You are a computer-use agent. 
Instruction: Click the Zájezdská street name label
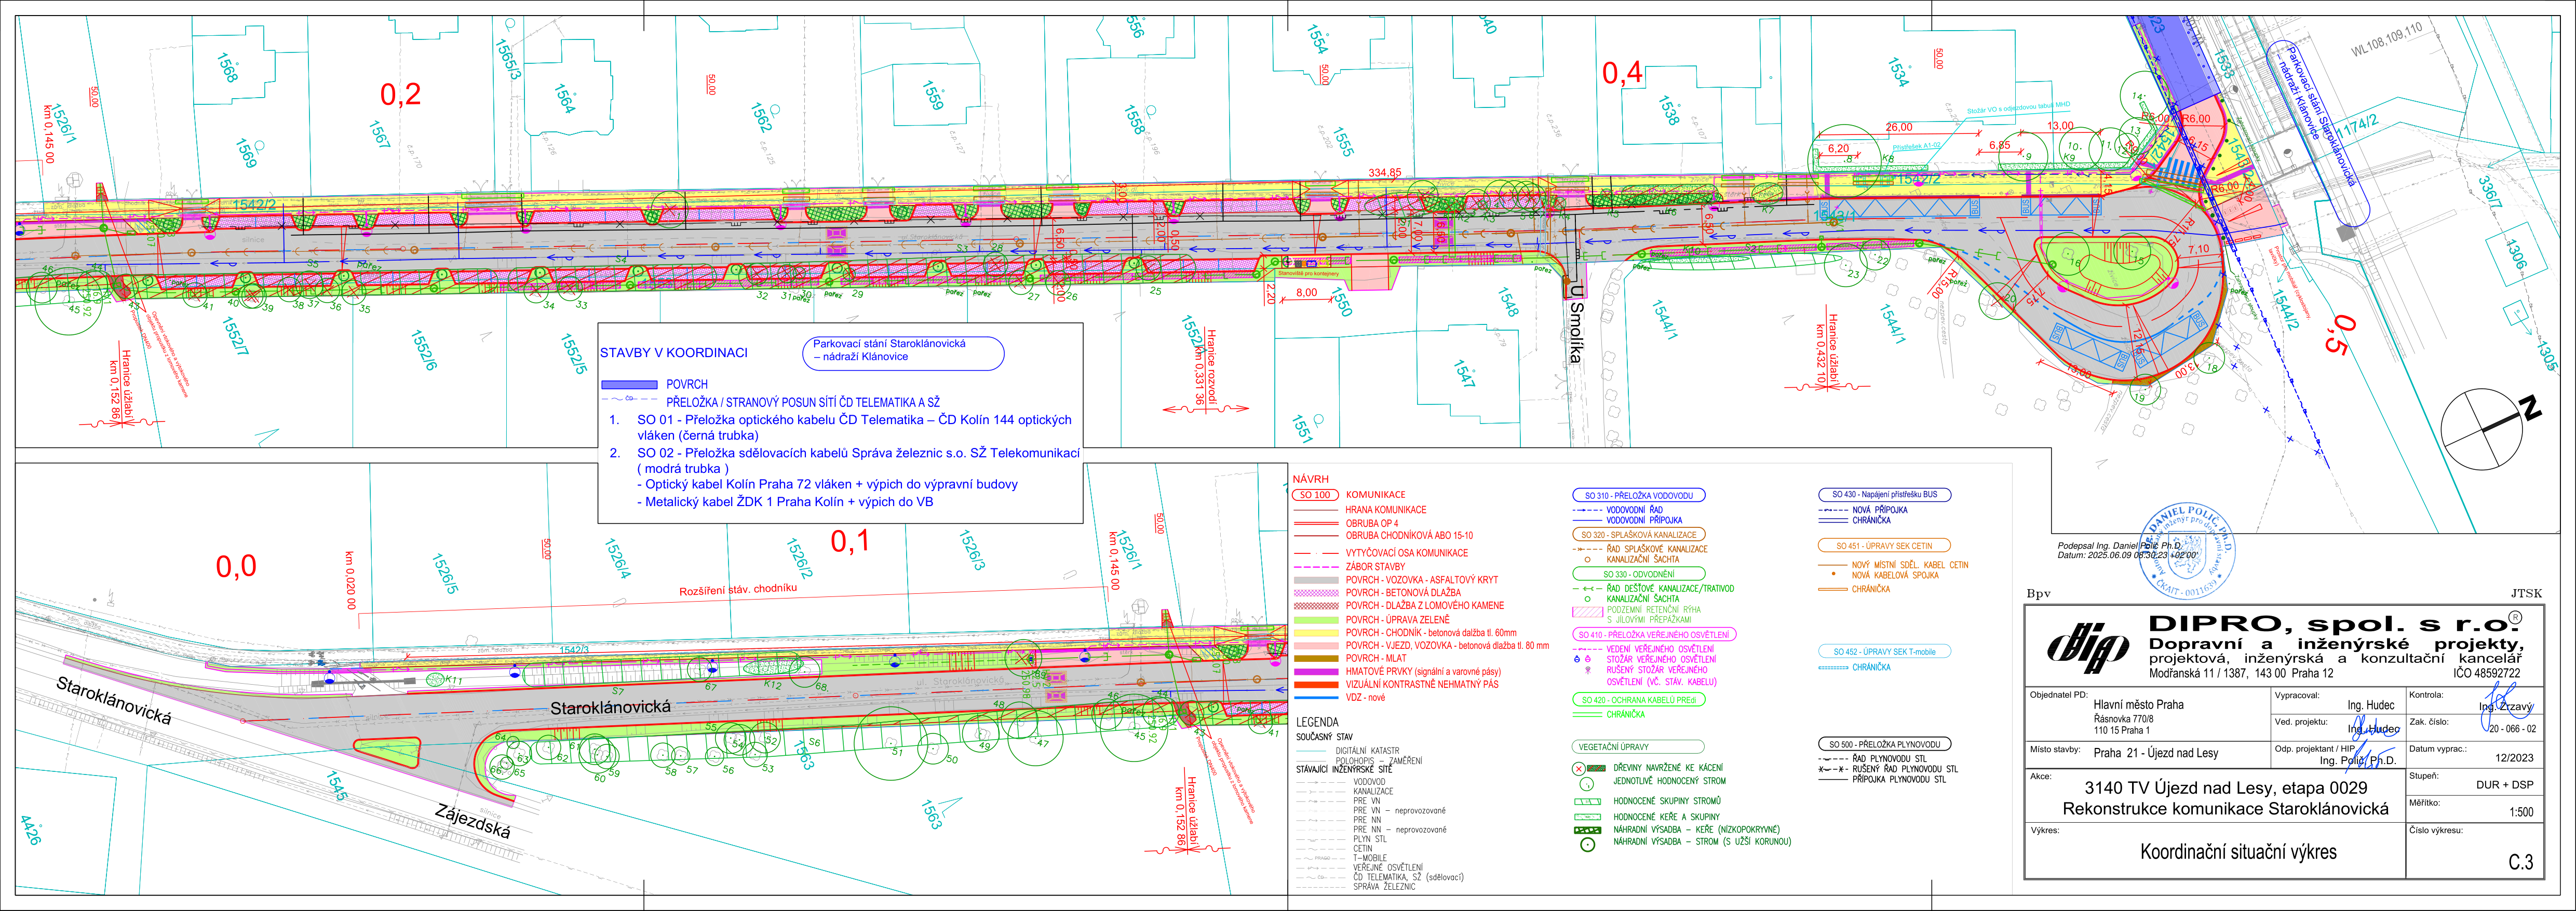[473, 821]
